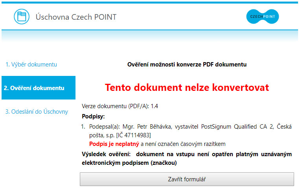Image resolution: width=300 pixels, height=188 pixels.
Task: Go to step 3. Odeslání do Úschovny
Action: pyautogui.click(x=37, y=111)
